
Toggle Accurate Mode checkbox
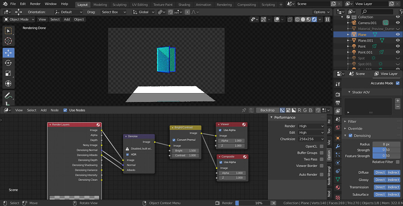398,83
